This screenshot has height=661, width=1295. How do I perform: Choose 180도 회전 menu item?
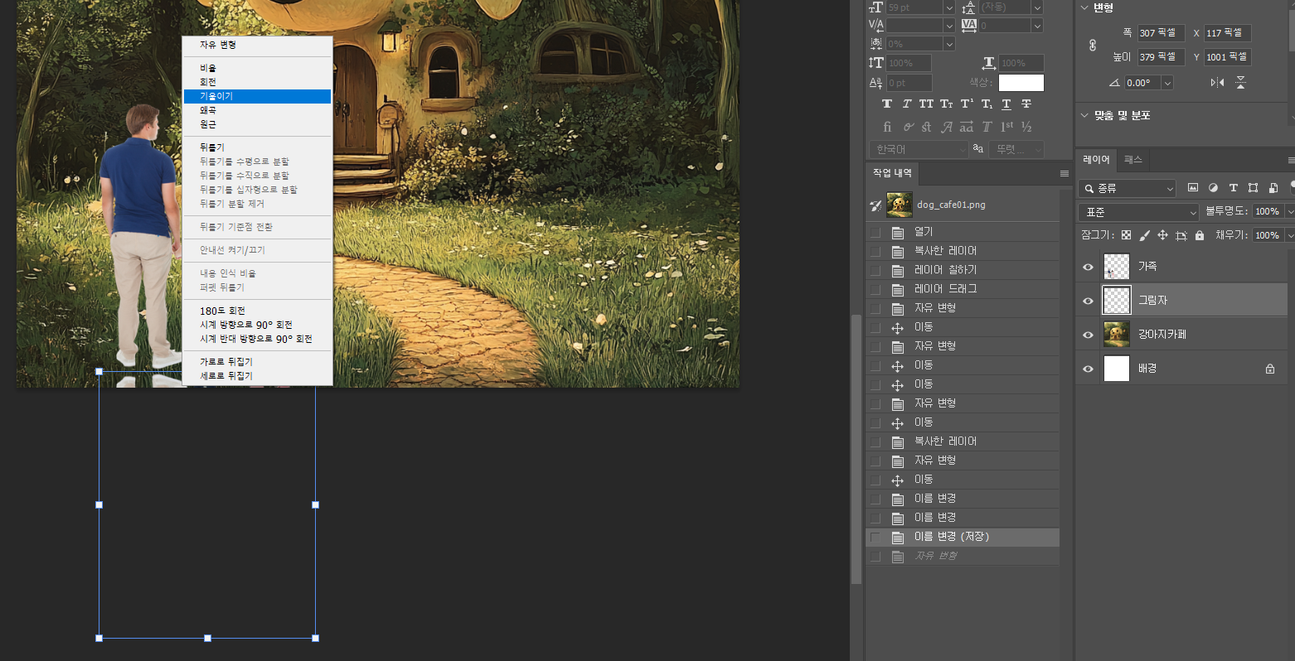tap(222, 311)
